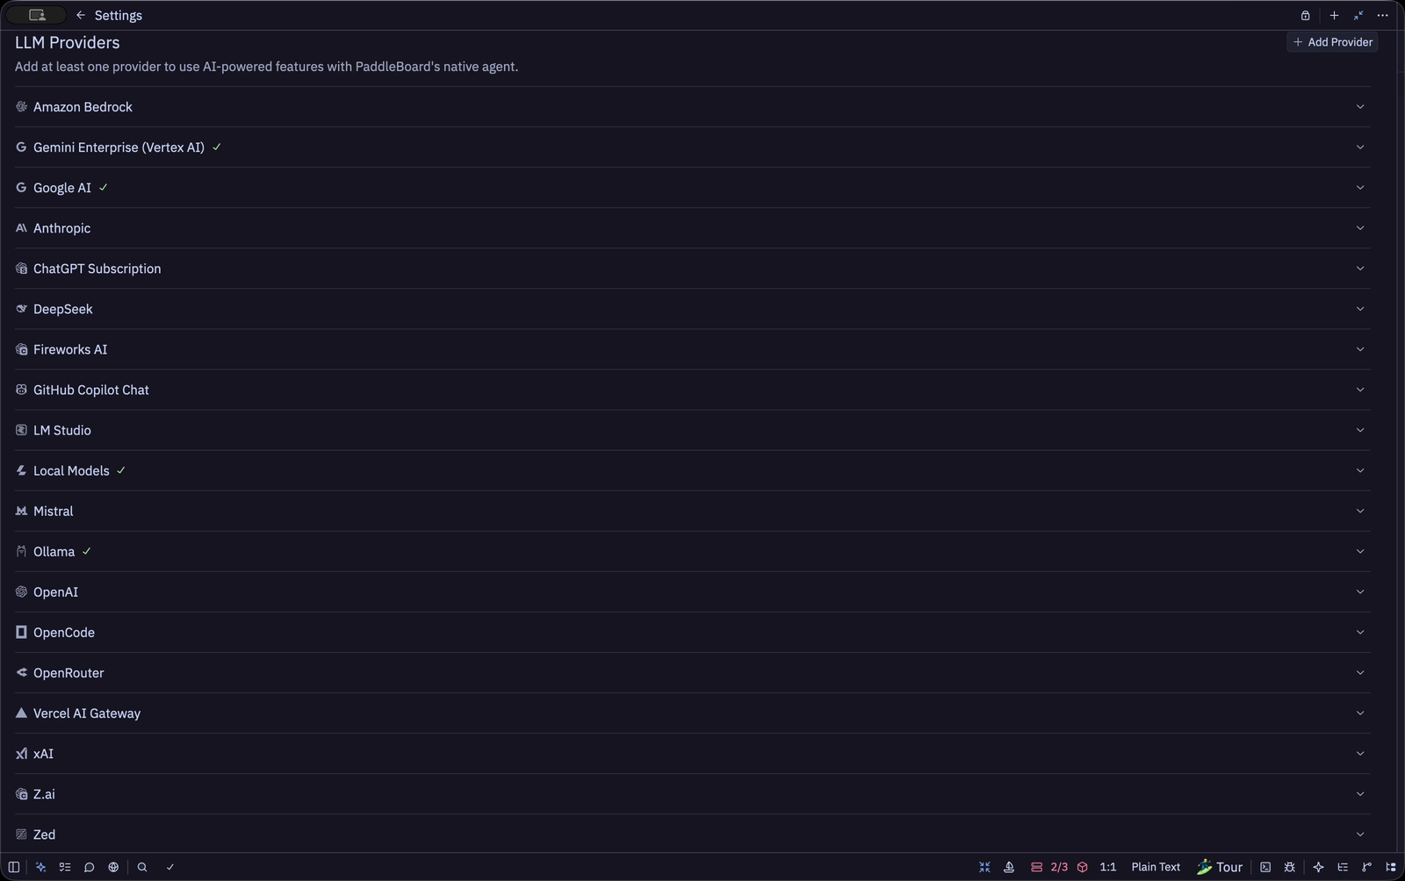The height and width of the screenshot is (881, 1405).
Task: Click the Vercel AI Gateway triangle logo
Action: pos(21,713)
